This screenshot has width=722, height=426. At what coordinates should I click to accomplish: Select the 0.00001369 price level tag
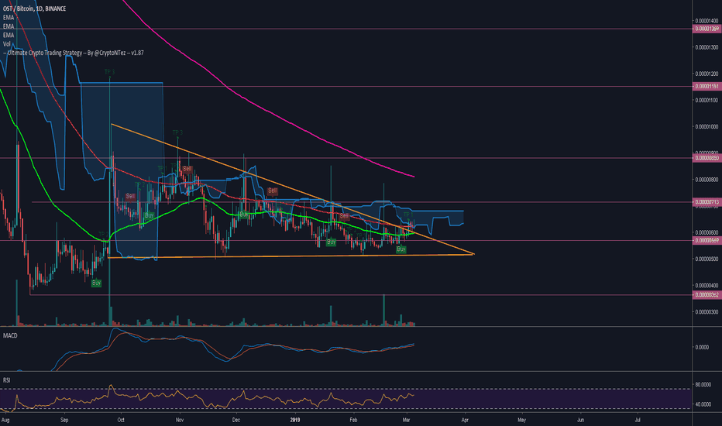click(x=707, y=29)
